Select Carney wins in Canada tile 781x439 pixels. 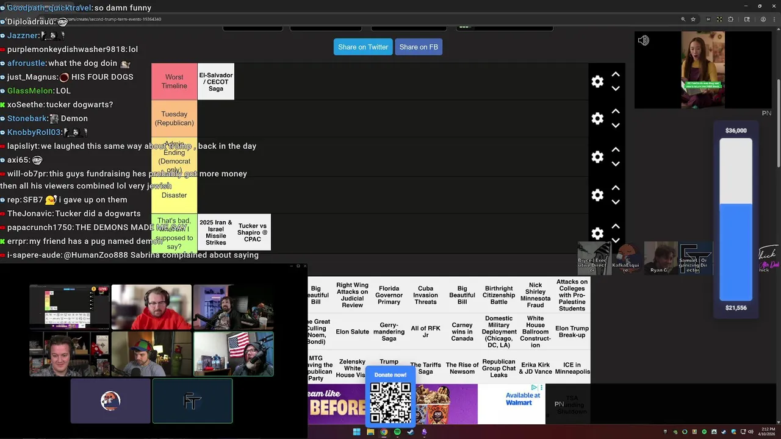tap(462, 332)
